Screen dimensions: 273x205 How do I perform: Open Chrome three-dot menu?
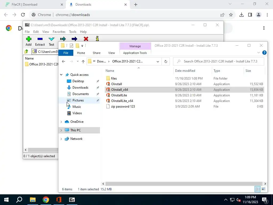click(267, 15)
